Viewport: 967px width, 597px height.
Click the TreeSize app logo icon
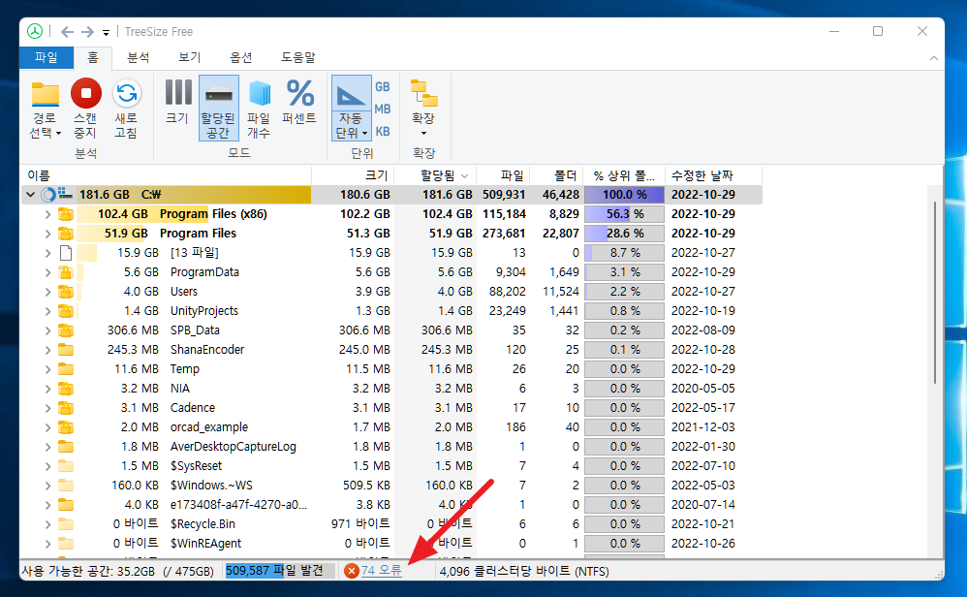35,31
